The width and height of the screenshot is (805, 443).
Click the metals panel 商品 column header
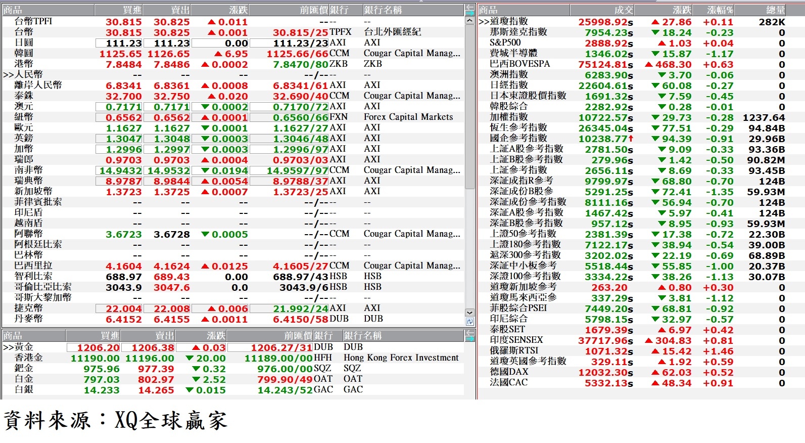pos(34,336)
